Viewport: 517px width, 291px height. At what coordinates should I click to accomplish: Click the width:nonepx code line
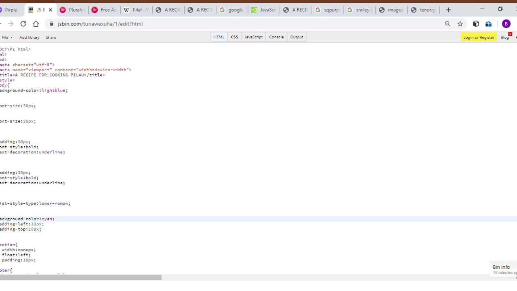click(x=19, y=250)
